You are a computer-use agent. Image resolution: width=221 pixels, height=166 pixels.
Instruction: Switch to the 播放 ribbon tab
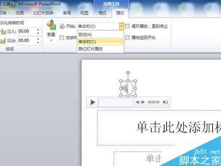(120, 13)
